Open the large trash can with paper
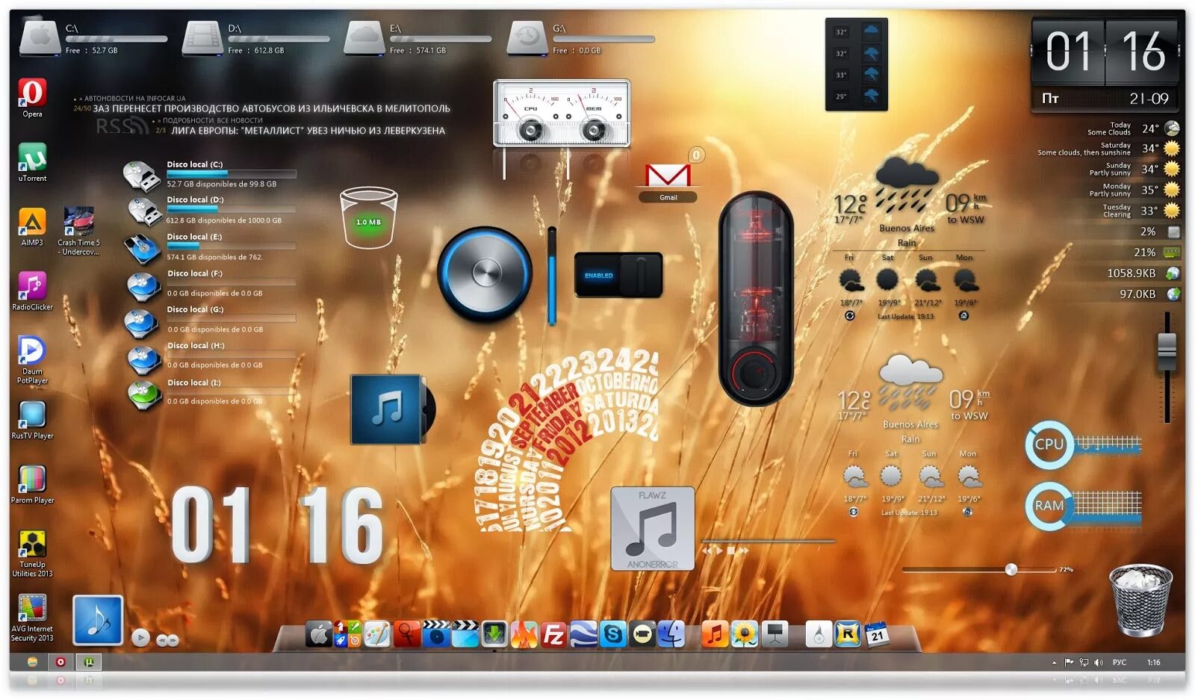The image size is (1195, 700). [x=1140, y=600]
